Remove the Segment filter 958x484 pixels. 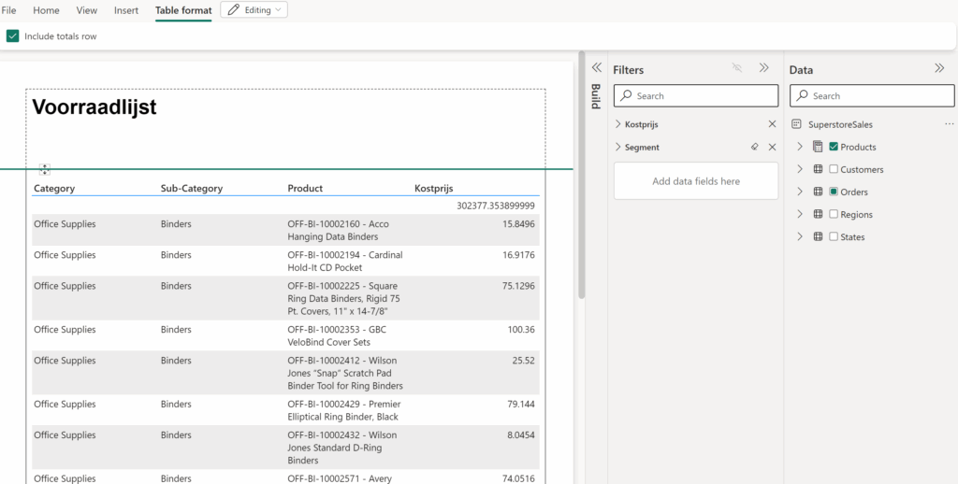click(772, 148)
